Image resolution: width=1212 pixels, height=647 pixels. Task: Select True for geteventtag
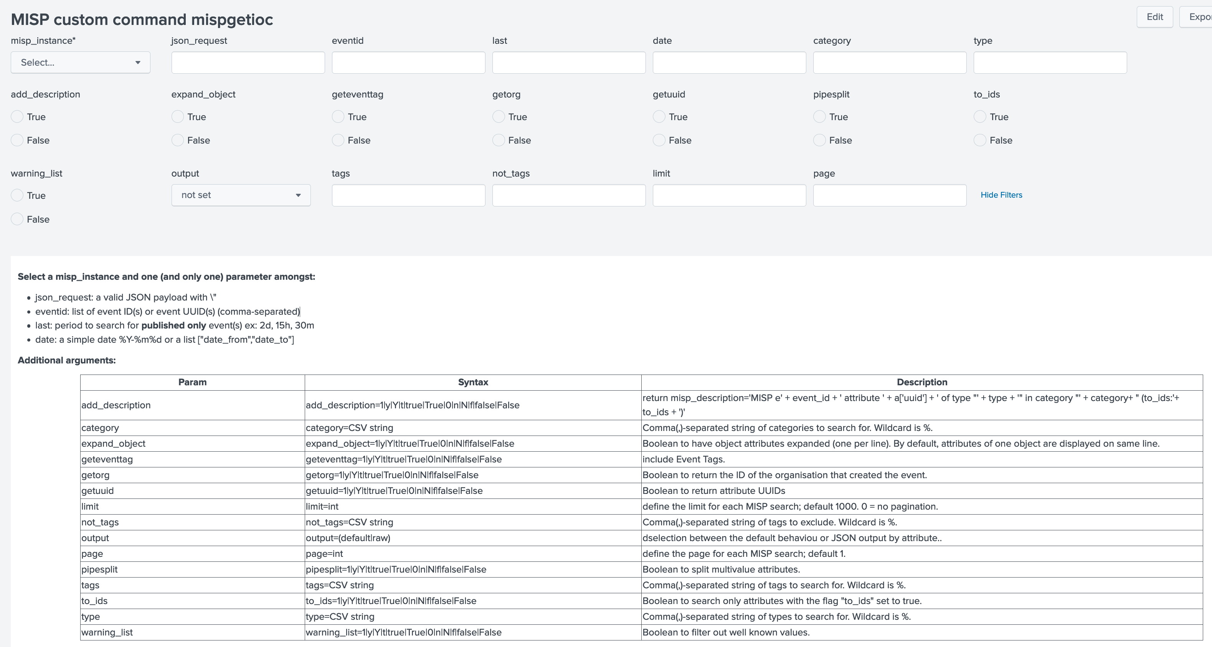click(338, 117)
